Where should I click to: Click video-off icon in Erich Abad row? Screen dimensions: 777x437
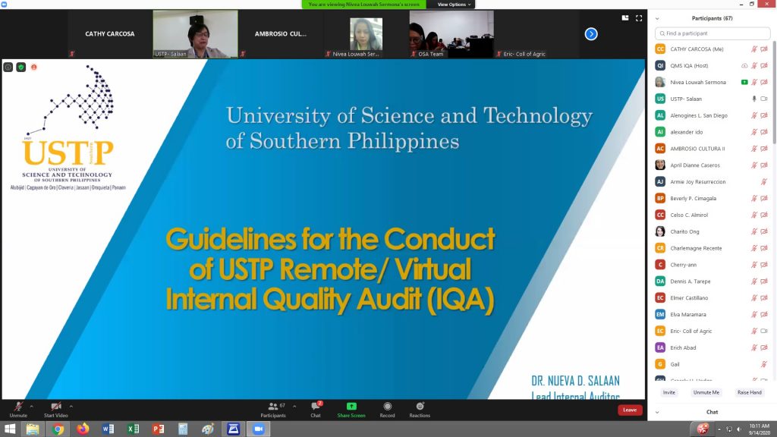[x=764, y=347]
